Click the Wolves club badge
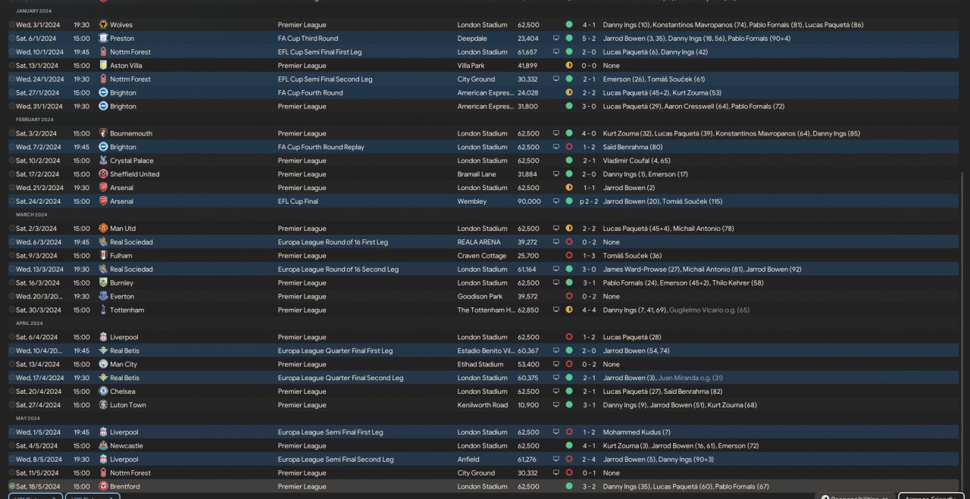970x499 pixels. click(103, 25)
